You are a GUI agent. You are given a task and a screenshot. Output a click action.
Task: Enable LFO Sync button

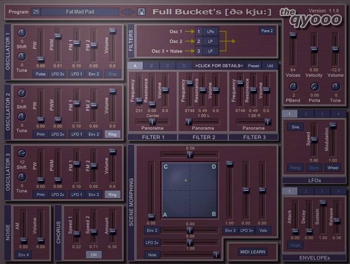pyautogui.click(x=314, y=168)
